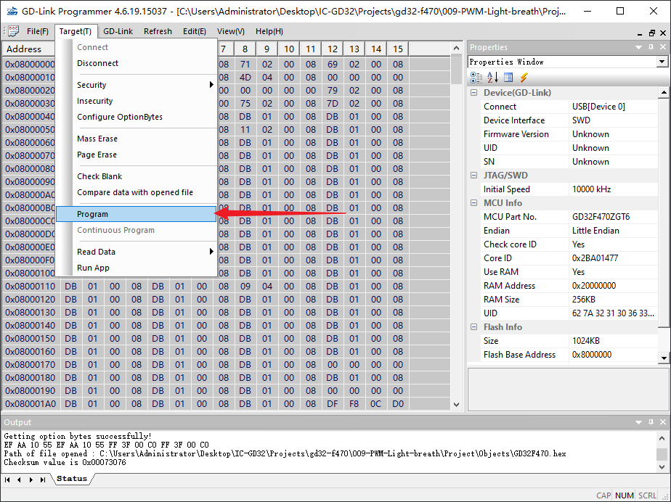Minimize the inner MDI child window

640,33
